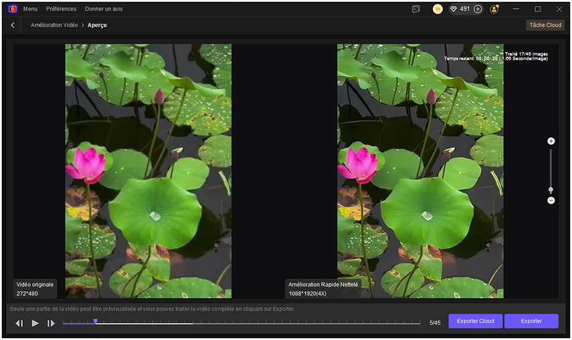Step to the next frame
Screen dimensions: 572x340
pyautogui.click(x=51, y=323)
